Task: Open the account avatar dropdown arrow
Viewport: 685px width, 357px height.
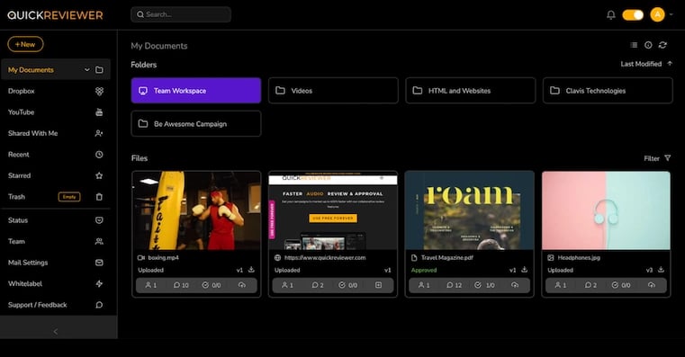Action: 671,15
